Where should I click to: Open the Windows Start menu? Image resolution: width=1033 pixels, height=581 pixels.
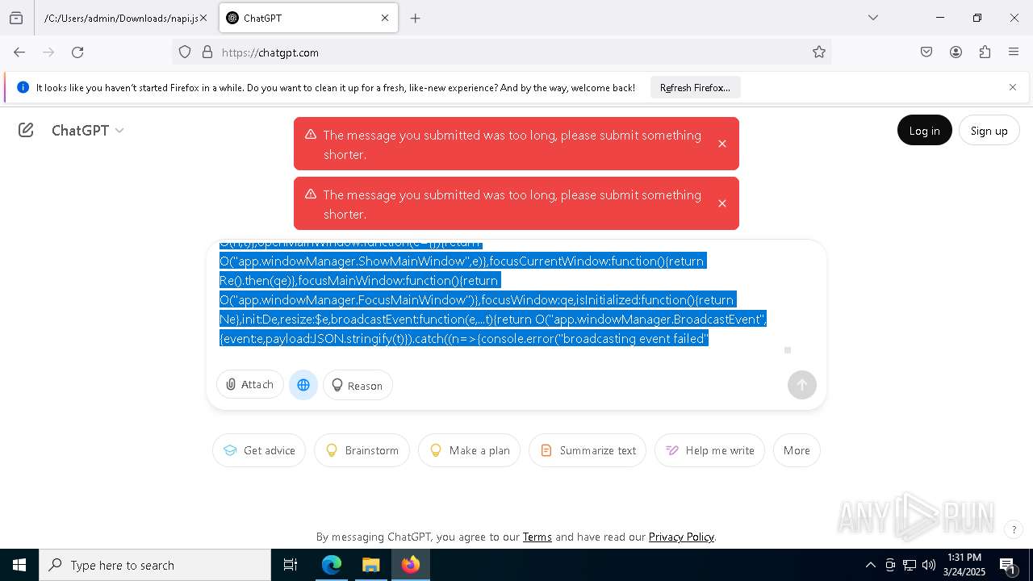(x=19, y=565)
